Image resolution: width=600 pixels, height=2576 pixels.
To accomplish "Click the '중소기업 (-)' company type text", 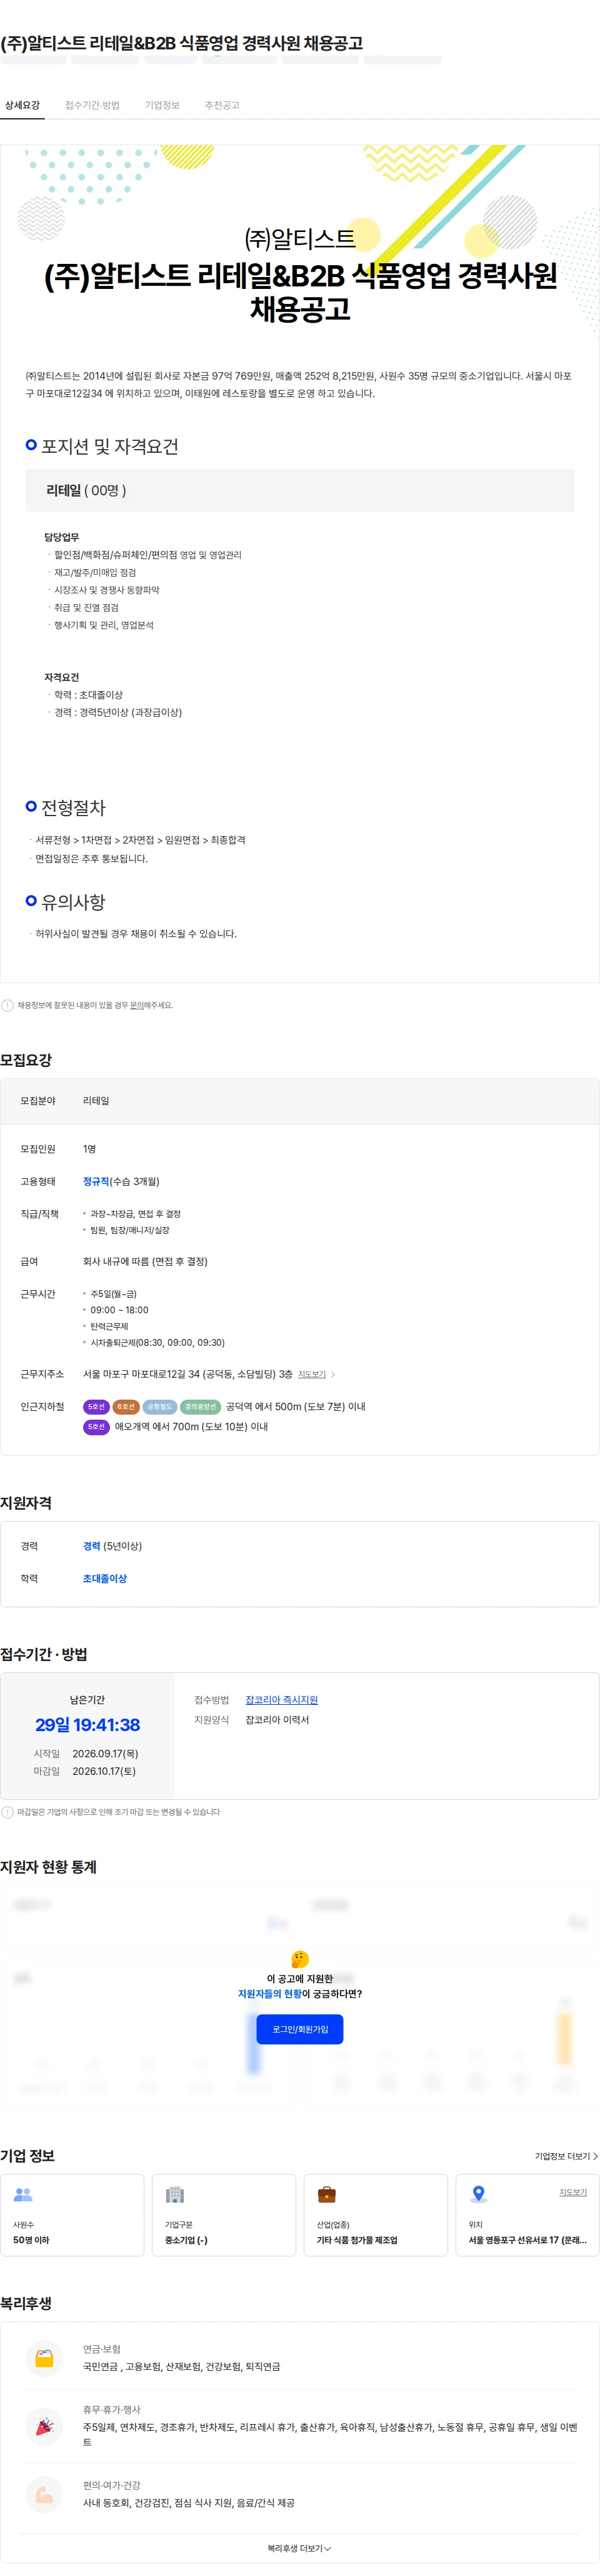I will [x=186, y=2240].
